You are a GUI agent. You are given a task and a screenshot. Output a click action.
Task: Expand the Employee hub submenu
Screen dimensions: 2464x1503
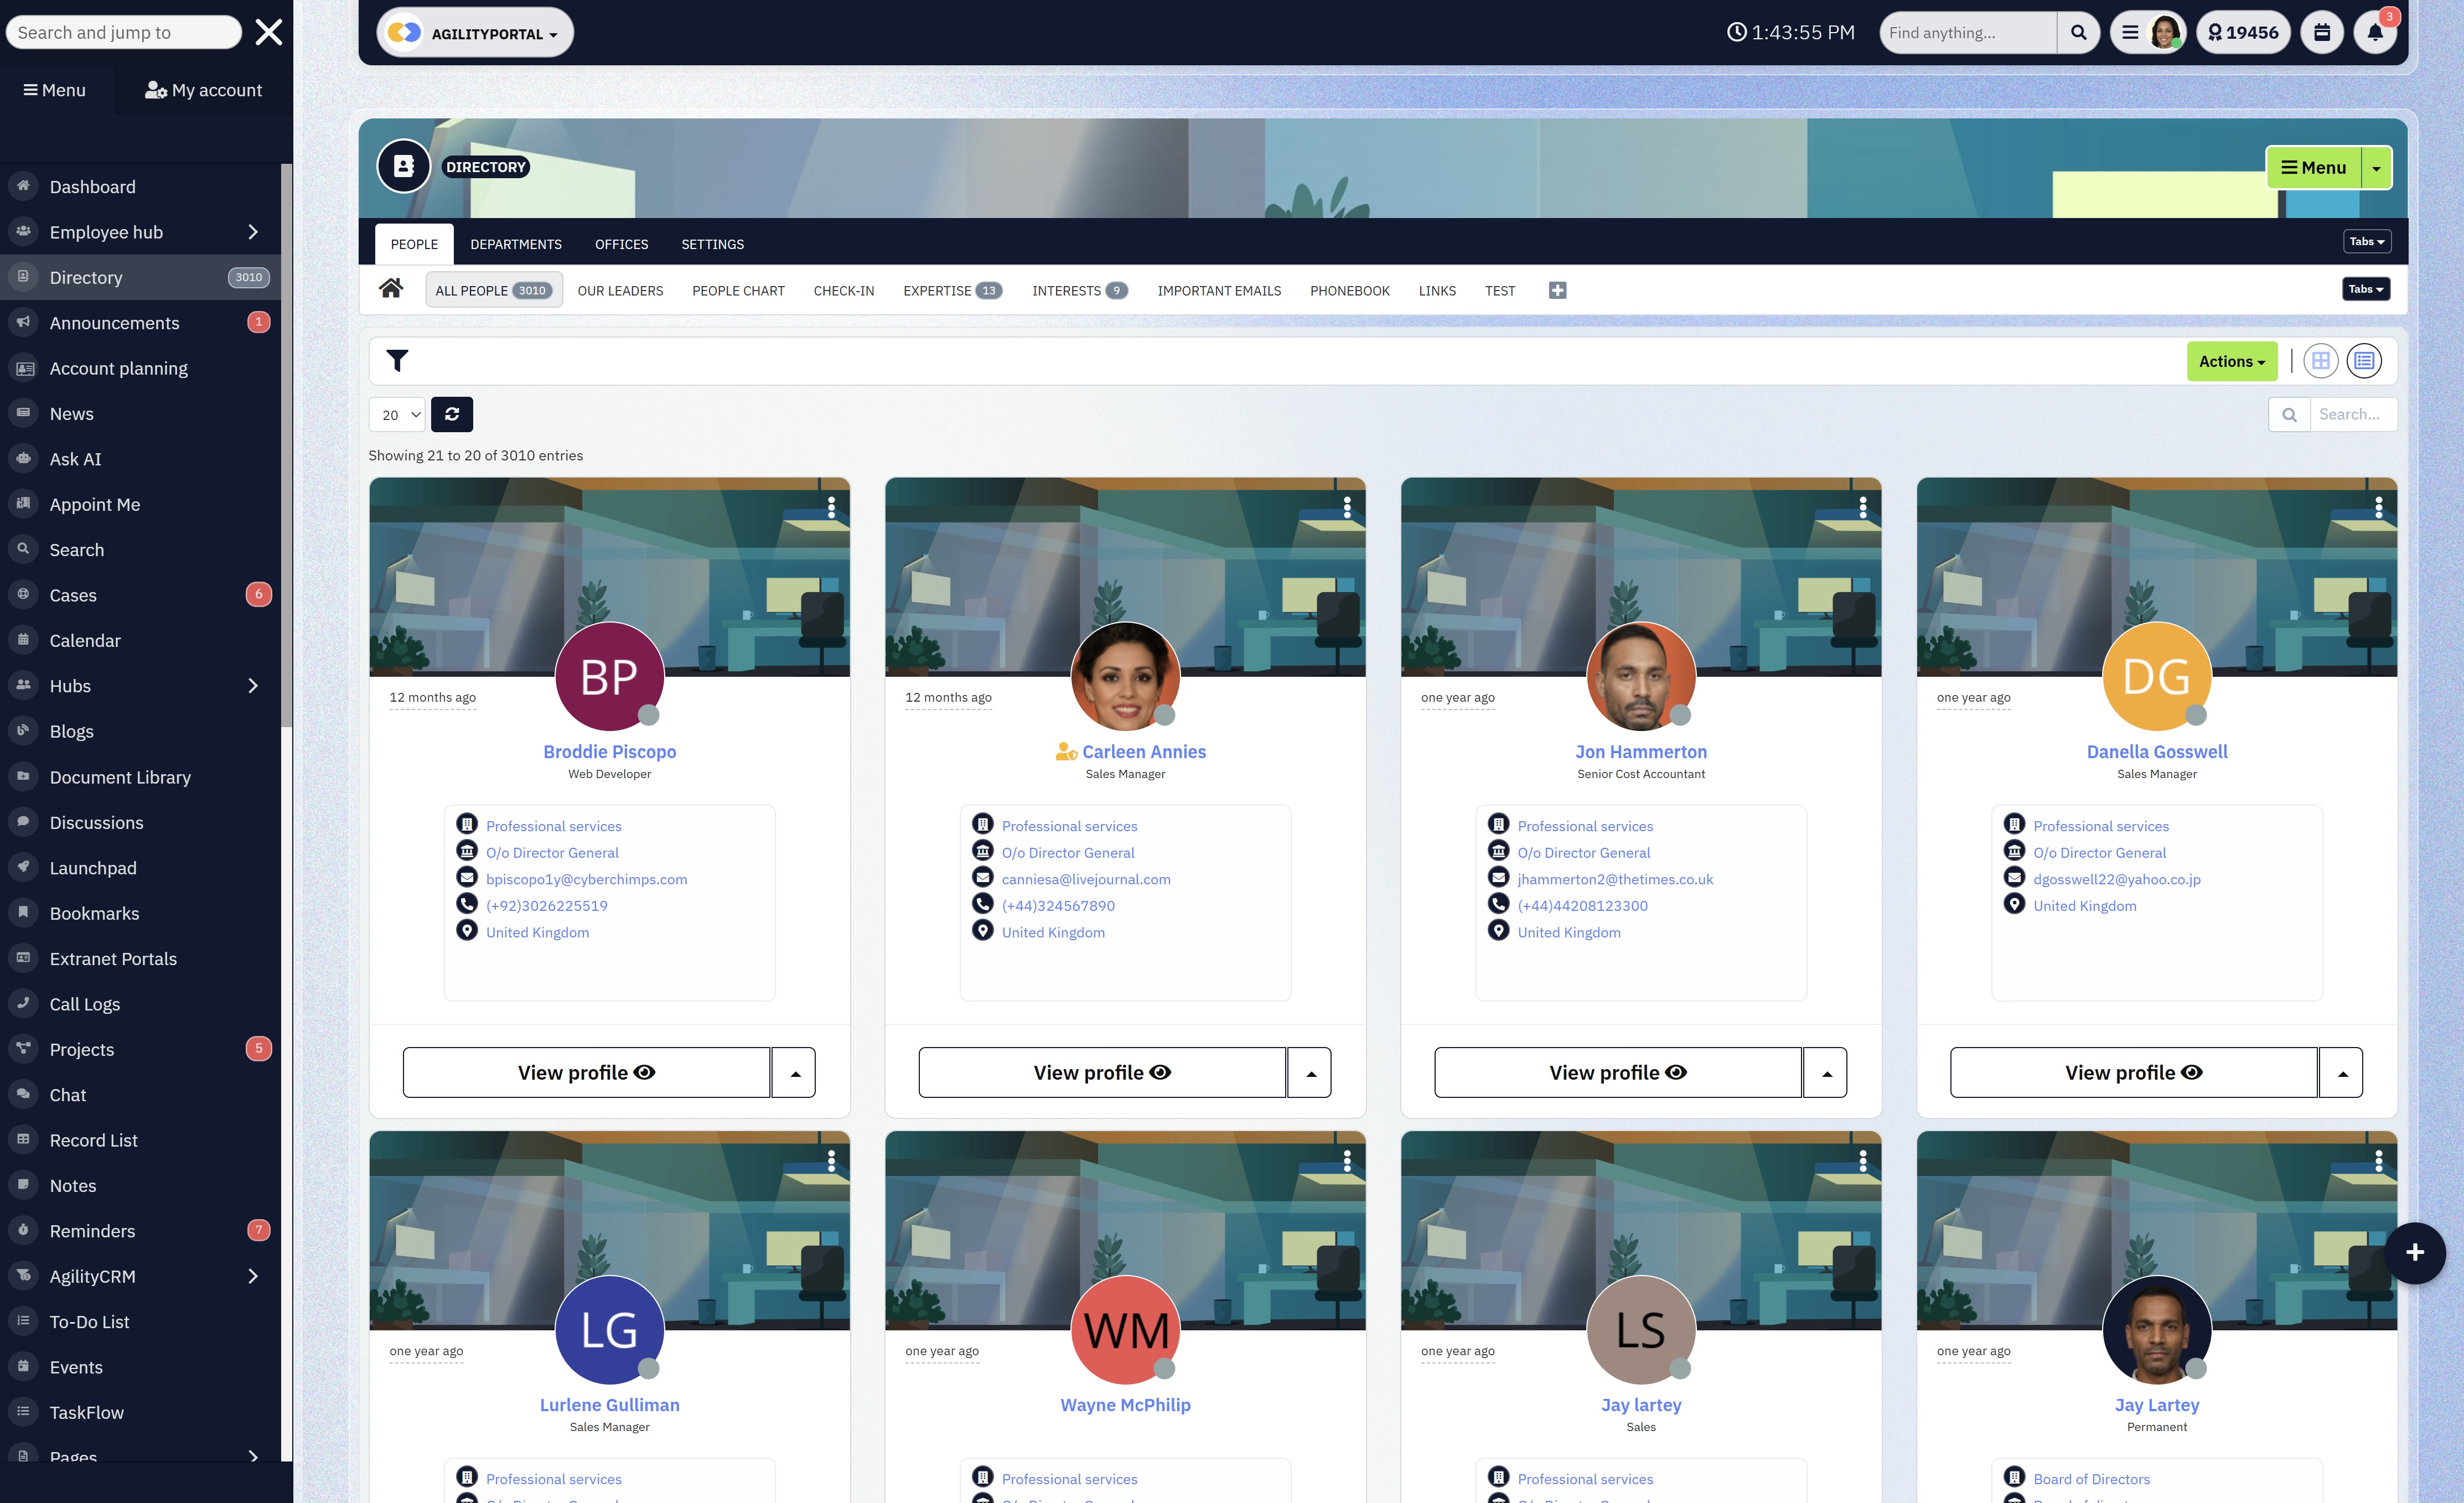(252, 232)
